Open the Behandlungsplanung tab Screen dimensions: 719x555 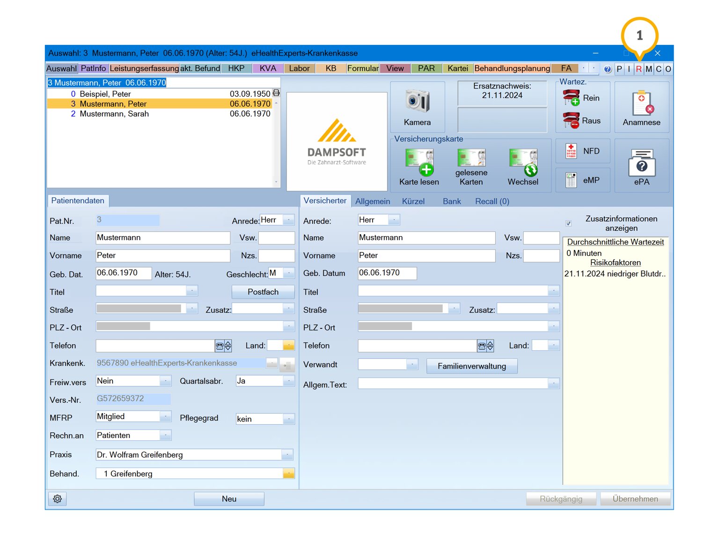click(512, 68)
